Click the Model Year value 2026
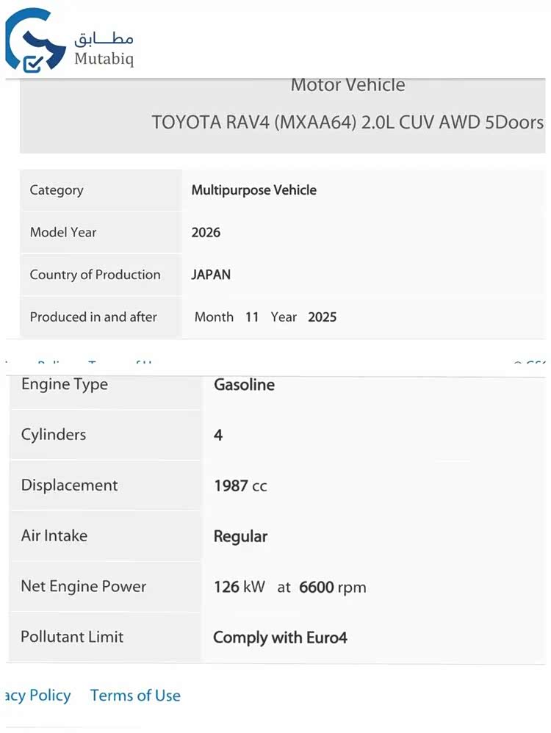Image resolution: width=551 pixels, height=733 pixels. [206, 233]
